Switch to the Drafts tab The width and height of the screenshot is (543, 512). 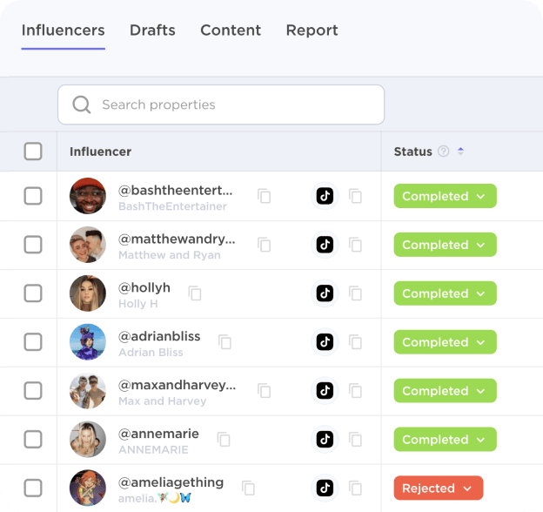152,30
